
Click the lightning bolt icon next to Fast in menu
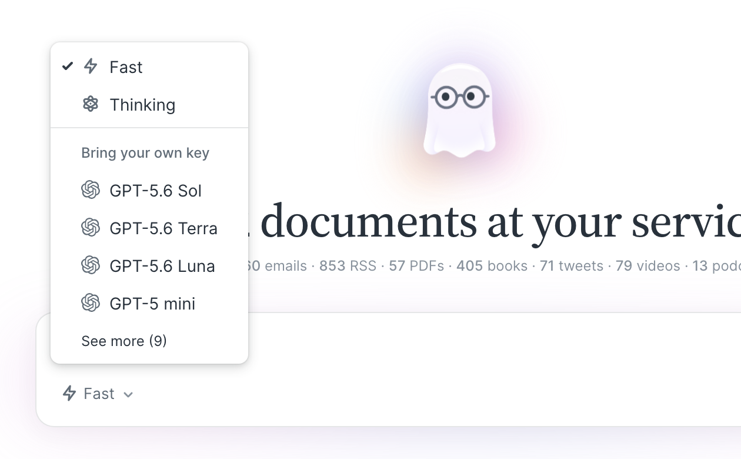[91, 66]
